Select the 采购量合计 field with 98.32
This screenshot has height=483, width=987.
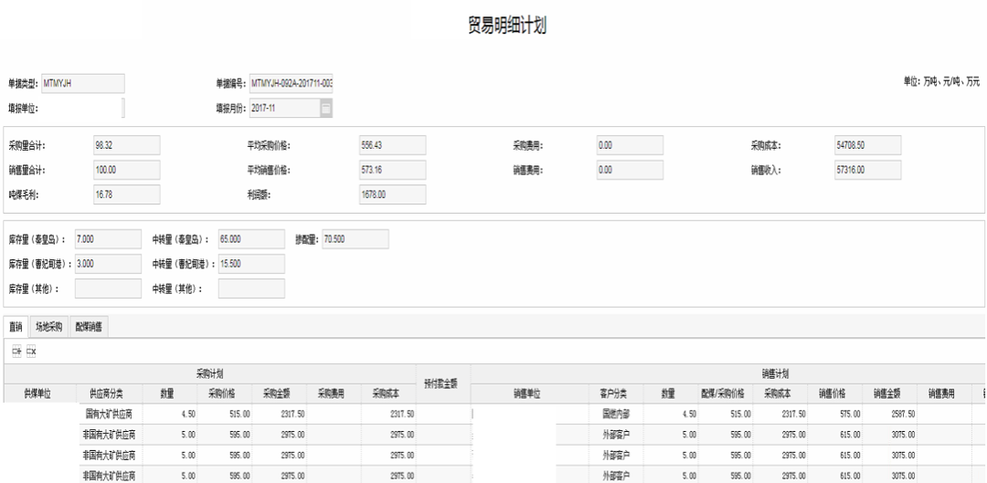coord(126,145)
